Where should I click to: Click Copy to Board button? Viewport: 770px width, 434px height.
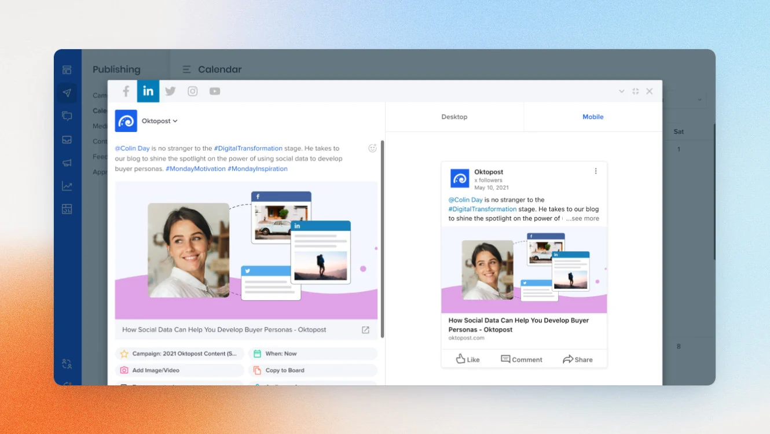tap(313, 370)
